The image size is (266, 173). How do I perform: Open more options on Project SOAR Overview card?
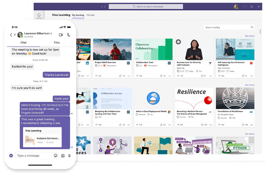click(129, 76)
